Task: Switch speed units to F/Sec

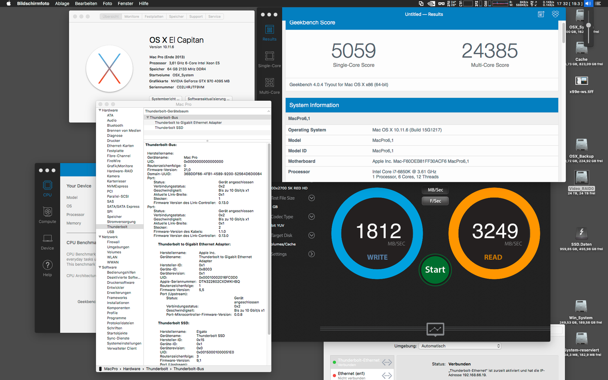Action: coord(435,201)
